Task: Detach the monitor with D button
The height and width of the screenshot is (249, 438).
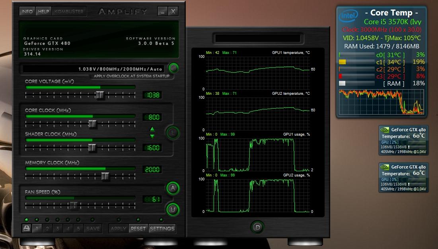Action: coord(257,227)
